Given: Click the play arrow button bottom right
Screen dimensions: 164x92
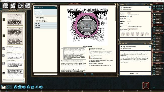Looking at the screenshot, I should [x=154, y=88].
